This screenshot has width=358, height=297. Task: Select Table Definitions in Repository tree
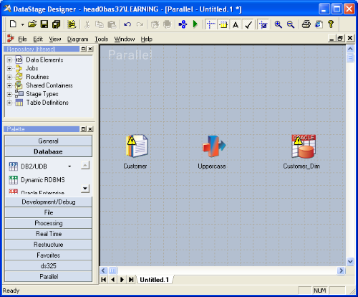pos(47,103)
